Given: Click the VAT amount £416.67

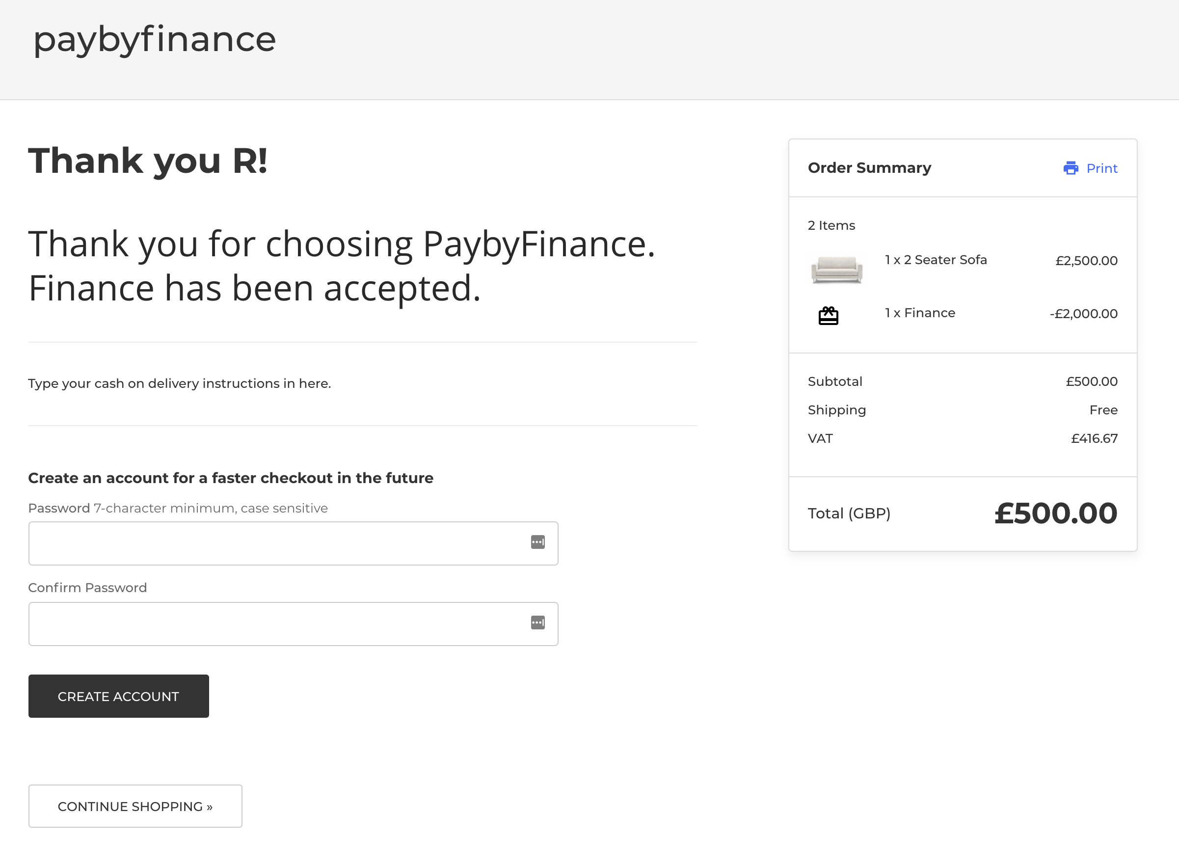Looking at the screenshot, I should (x=1094, y=439).
